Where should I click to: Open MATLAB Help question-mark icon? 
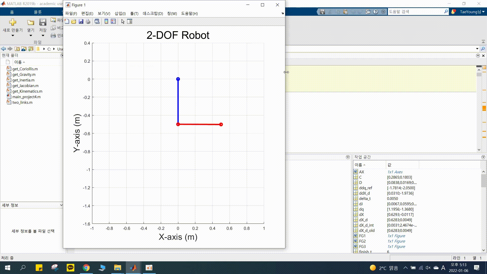[376, 12]
